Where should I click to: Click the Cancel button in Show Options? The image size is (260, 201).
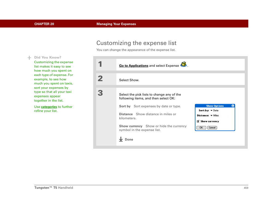click(212, 127)
